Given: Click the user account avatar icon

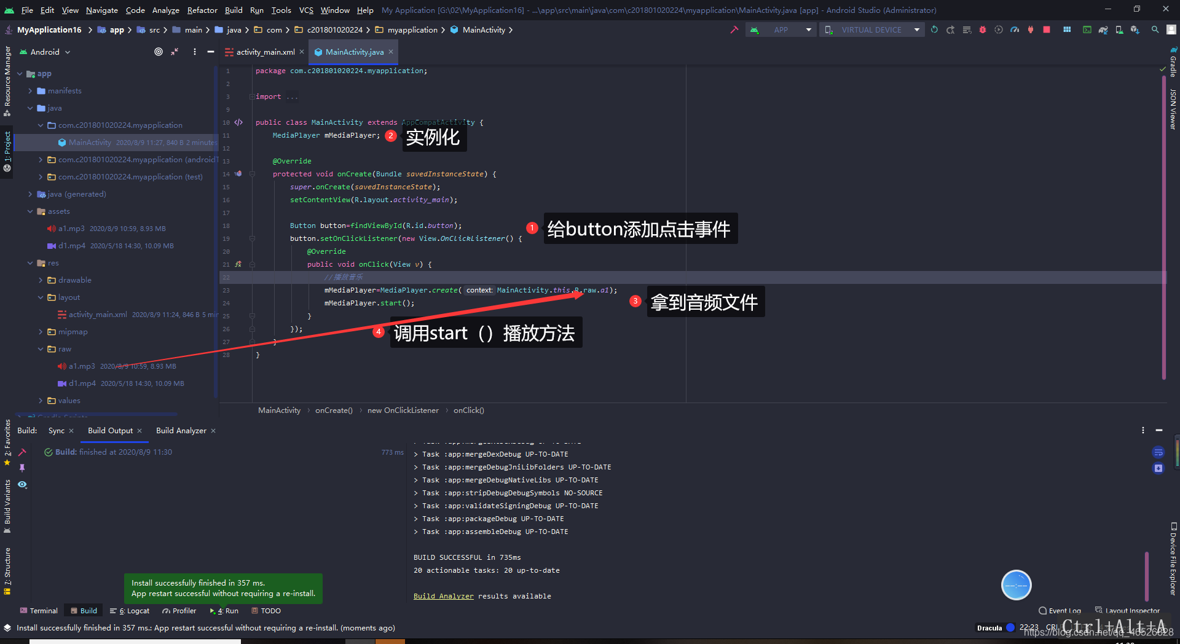Looking at the screenshot, I should coord(1171,29).
